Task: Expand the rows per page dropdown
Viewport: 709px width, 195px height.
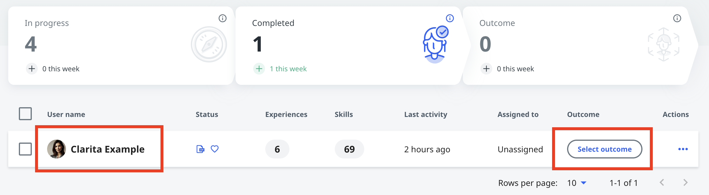Action: [x=577, y=183]
